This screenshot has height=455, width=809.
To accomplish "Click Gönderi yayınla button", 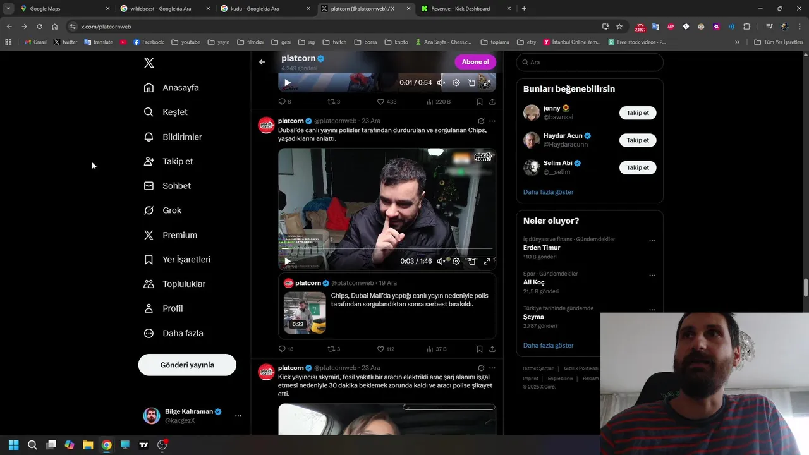I will [187, 365].
